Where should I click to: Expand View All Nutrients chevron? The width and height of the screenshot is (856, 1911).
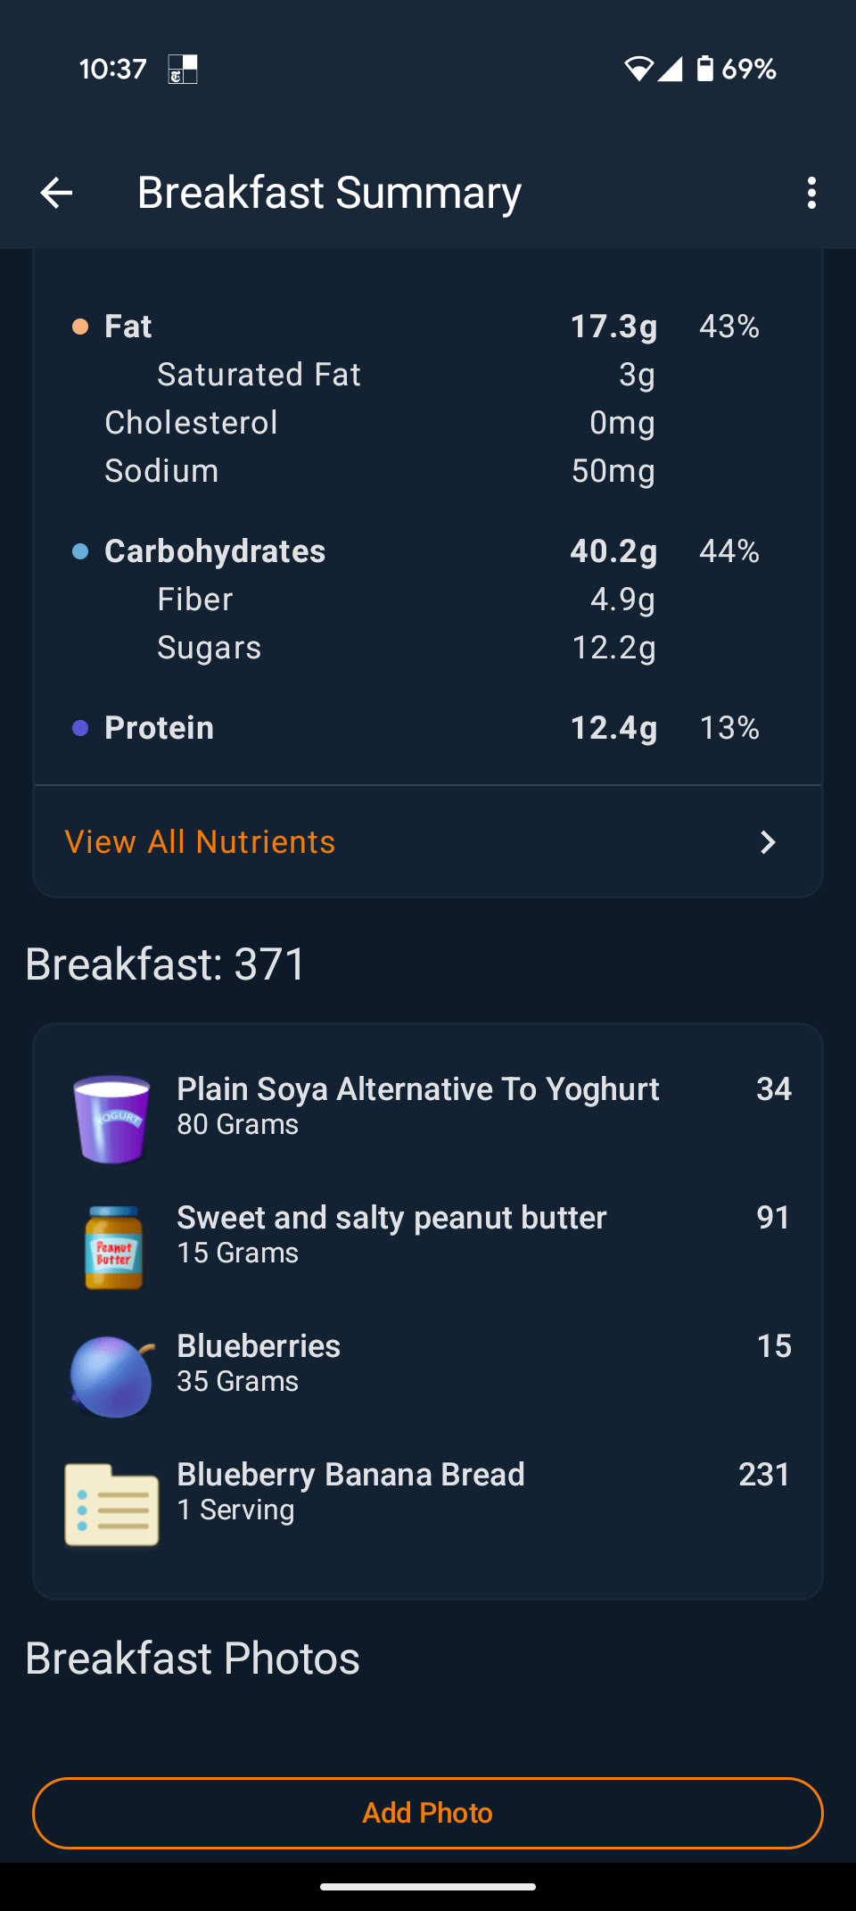pyautogui.click(x=767, y=842)
